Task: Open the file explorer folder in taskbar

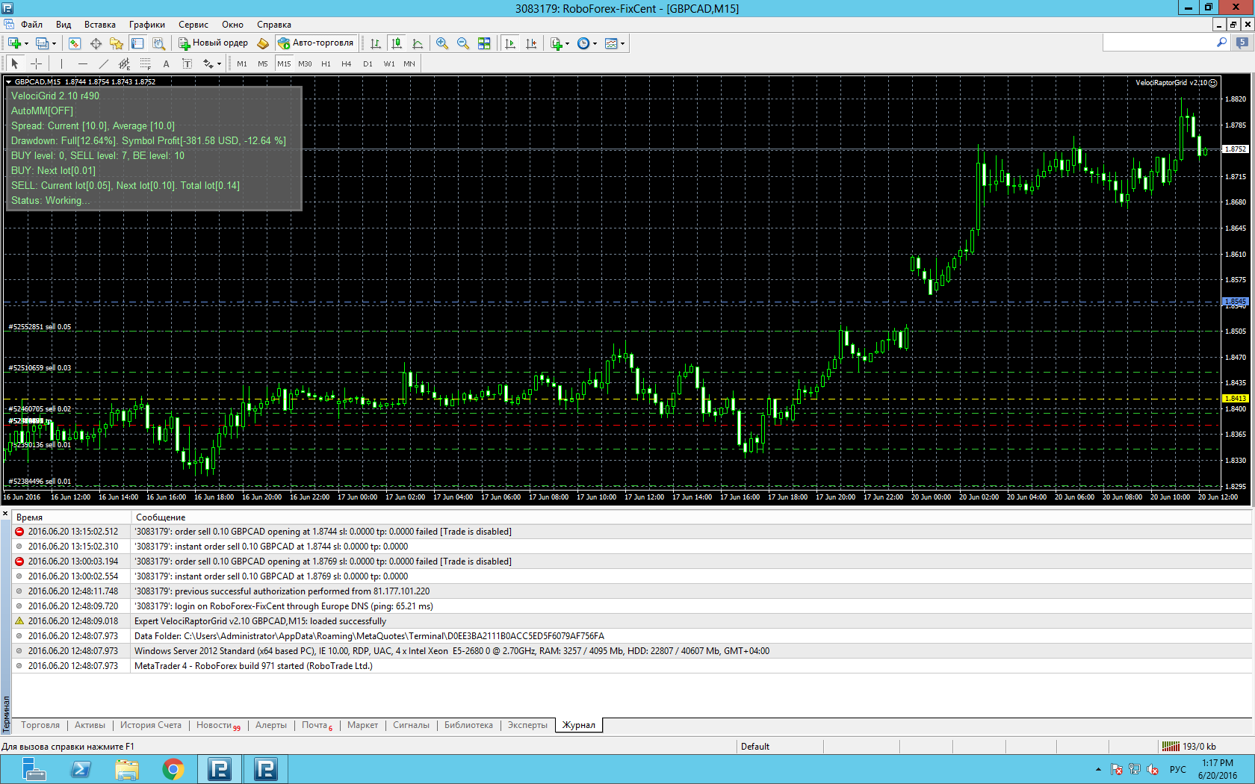Action: coord(127,769)
